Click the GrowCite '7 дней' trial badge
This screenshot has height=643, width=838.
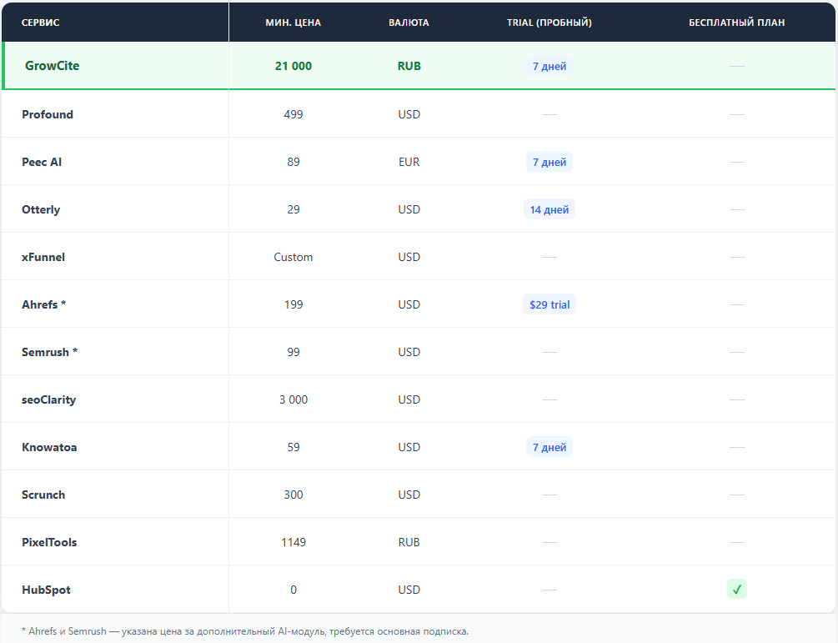[549, 66]
